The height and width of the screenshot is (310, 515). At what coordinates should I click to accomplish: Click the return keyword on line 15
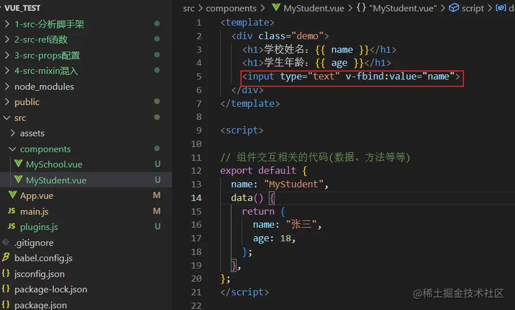(x=258, y=211)
